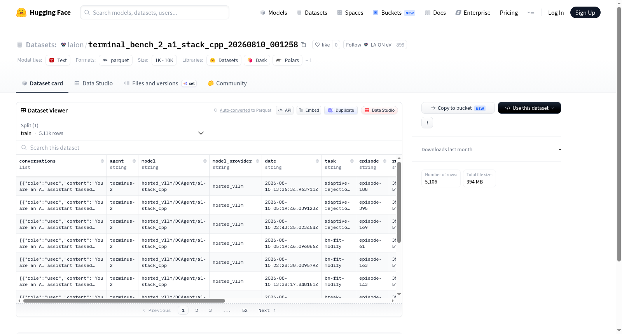
Task: Open the Spaces menu item
Action: (350, 12)
